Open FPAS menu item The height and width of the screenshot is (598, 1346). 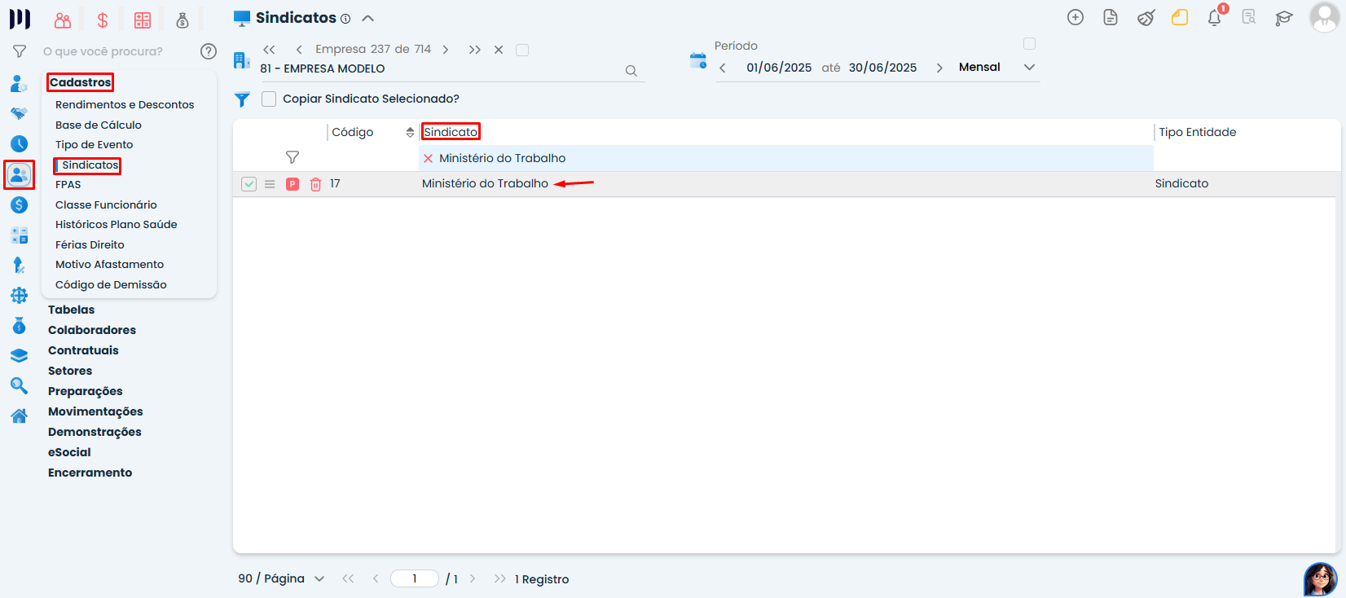pos(68,184)
